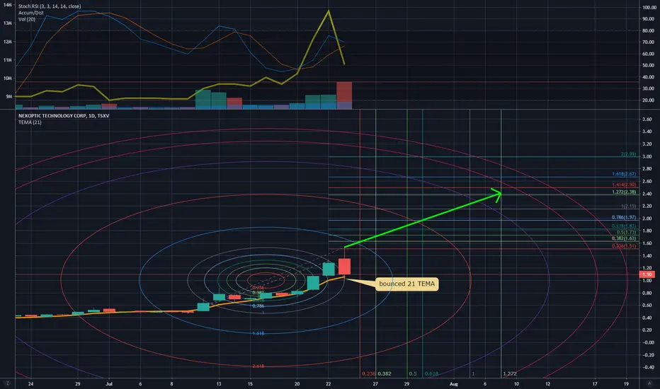This screenshot has width=660, height=389.
Task: Toggle auto scale A button at bottom-right
Action: pos(648,383)
